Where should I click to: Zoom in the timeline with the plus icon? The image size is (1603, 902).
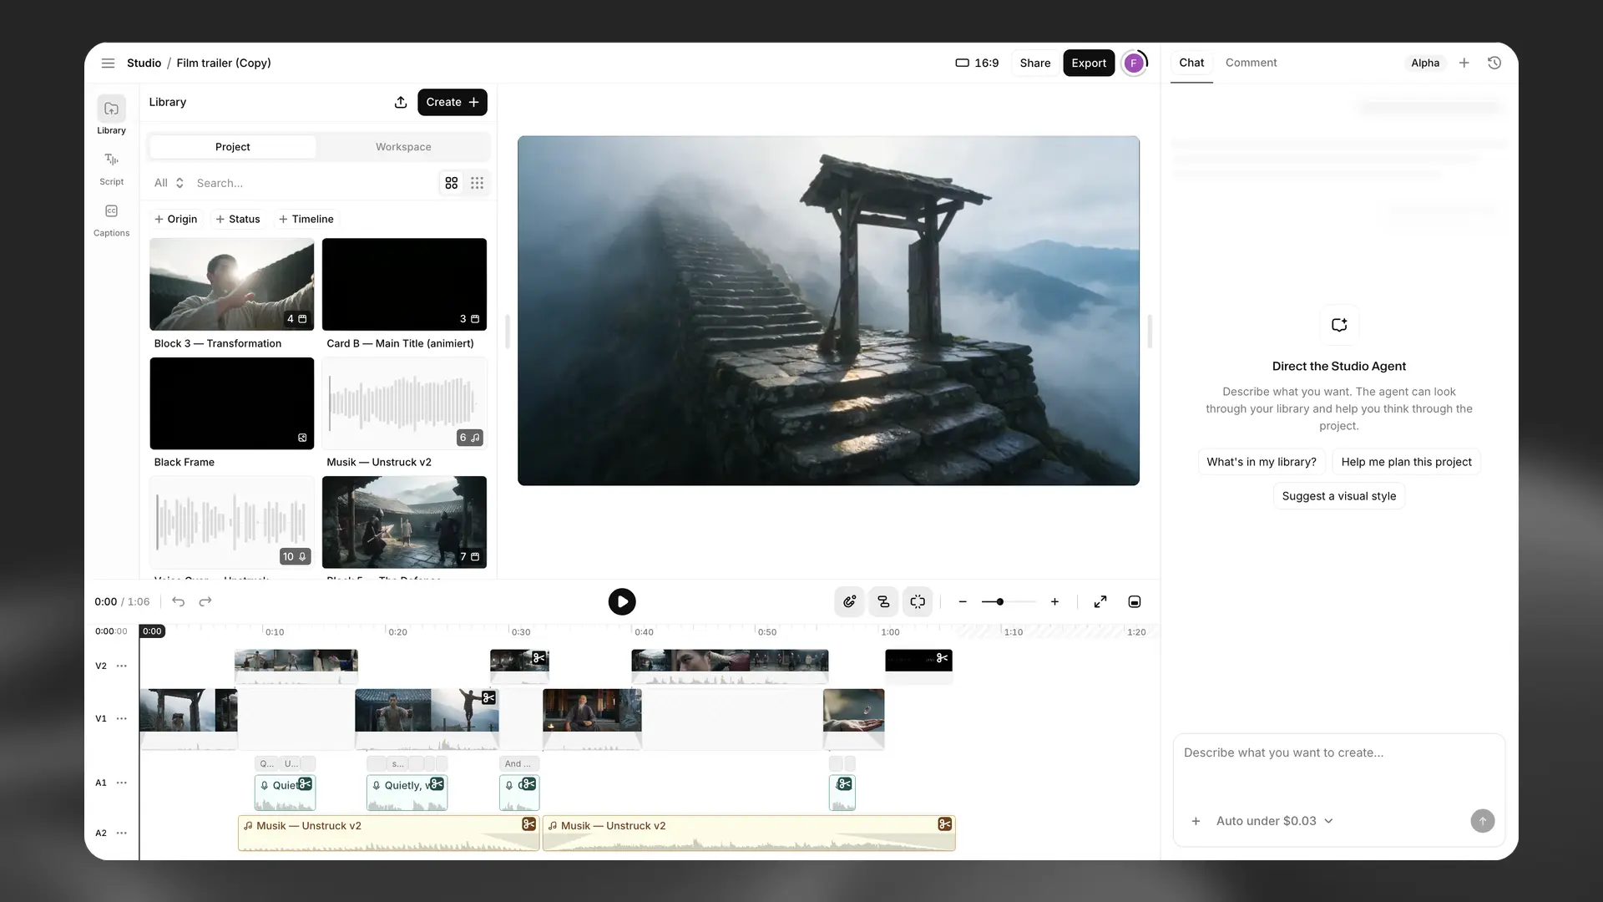(1054, 601)
